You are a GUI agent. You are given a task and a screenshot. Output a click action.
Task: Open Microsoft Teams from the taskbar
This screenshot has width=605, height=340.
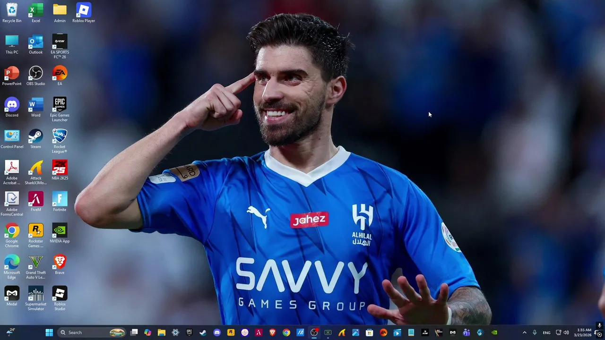(467, 332)
